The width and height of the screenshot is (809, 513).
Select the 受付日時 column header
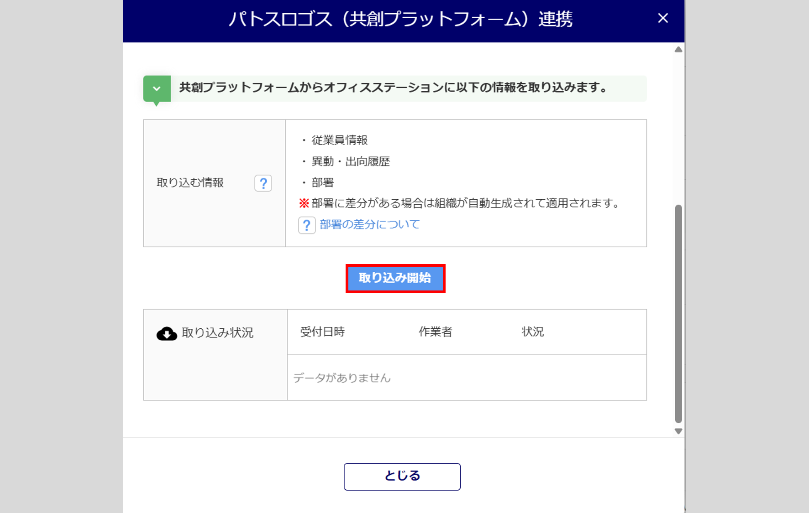click(x=322, y=332)
